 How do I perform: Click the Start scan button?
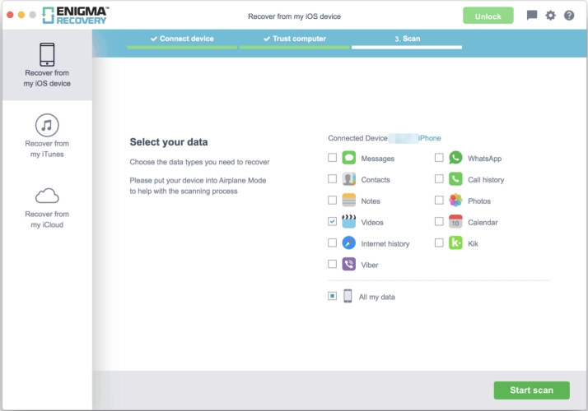(531, 390)
